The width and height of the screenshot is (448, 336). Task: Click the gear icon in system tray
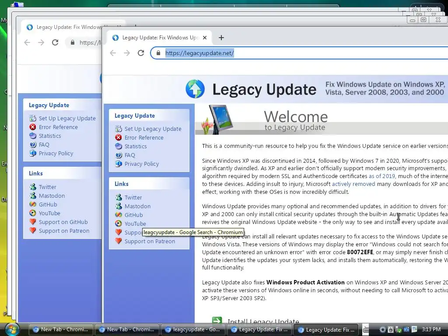[x=382, y=329]
